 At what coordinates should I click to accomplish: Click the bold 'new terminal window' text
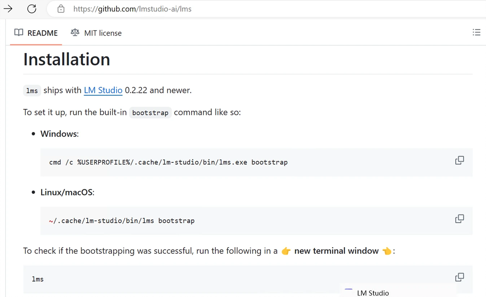click(x=336, y=251)
